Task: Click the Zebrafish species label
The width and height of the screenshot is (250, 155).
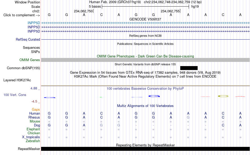Action: click(x=33, y=141)
